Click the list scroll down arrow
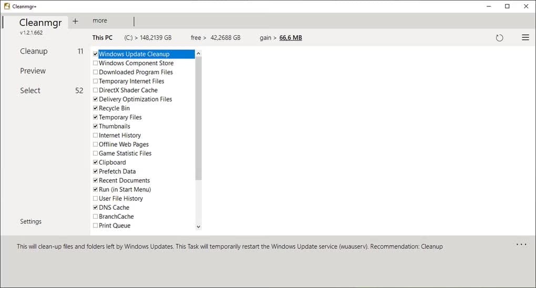The width and height of the screenshot is (536, 288). (x=198, y=227)
